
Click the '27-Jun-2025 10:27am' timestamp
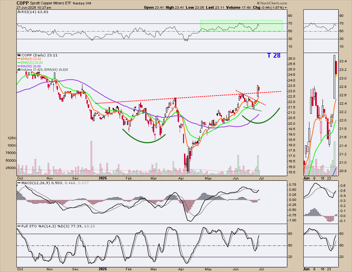click(34, 7)
